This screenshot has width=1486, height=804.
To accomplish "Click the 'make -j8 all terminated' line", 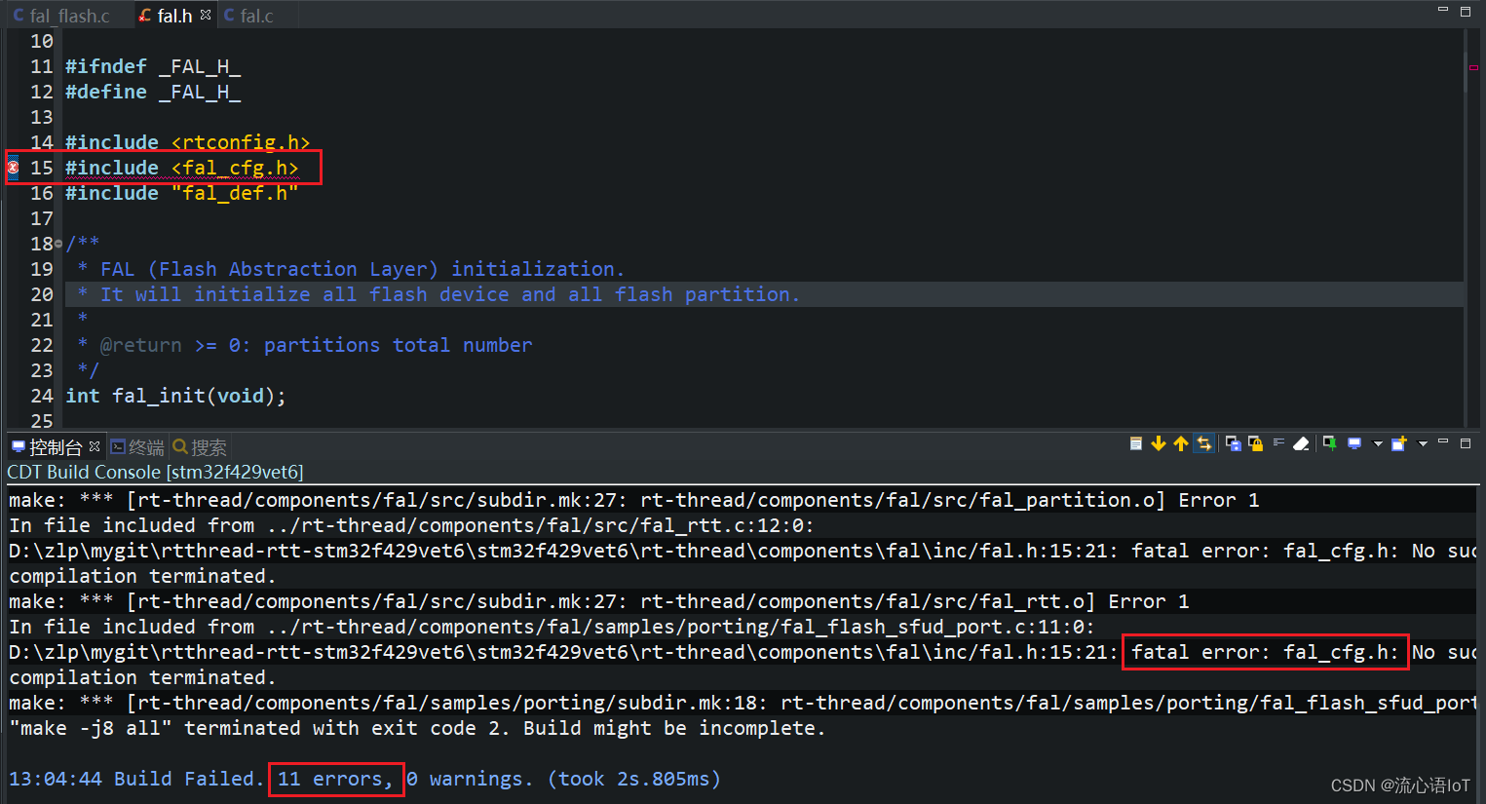I will click(x=417, y=728).
